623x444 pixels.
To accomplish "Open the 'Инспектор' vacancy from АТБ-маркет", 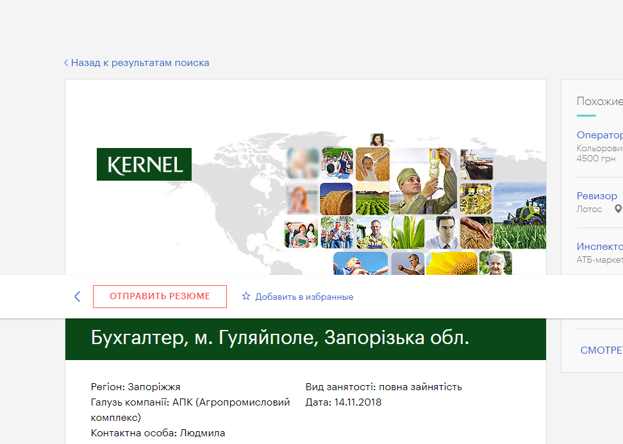I will coord(599,246).
